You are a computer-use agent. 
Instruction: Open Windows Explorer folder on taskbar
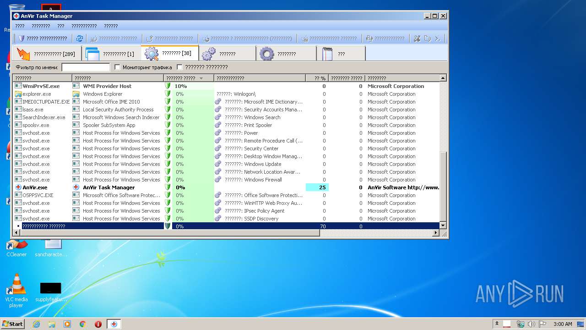click(52, 324)
